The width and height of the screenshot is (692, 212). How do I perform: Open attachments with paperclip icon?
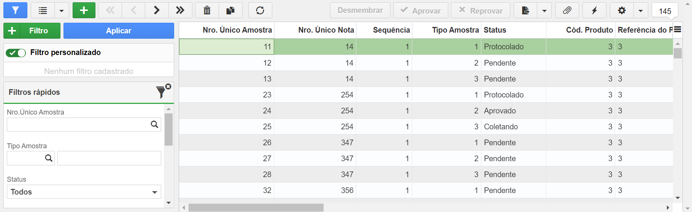[x=567, y=10]
